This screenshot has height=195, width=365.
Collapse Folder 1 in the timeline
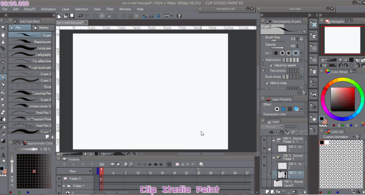[64, 186]
